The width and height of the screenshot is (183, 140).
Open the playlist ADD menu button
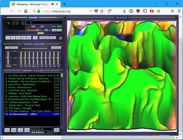(7, 130)
